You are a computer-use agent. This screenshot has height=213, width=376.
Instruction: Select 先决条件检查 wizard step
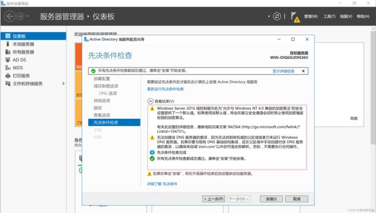point(114,122)
